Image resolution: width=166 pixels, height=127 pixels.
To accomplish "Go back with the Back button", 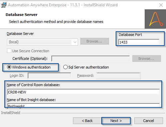I will 87,121.
